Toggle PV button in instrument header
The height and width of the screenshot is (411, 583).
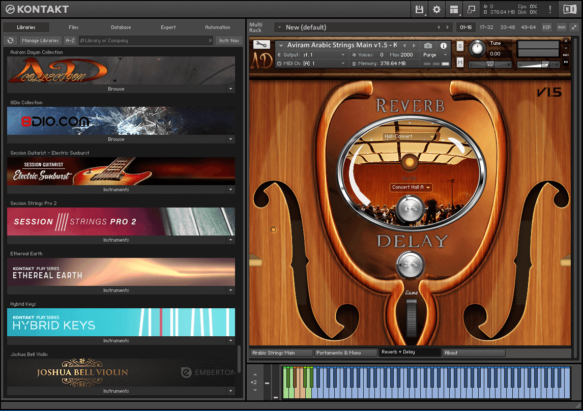[x=566, y=62]
